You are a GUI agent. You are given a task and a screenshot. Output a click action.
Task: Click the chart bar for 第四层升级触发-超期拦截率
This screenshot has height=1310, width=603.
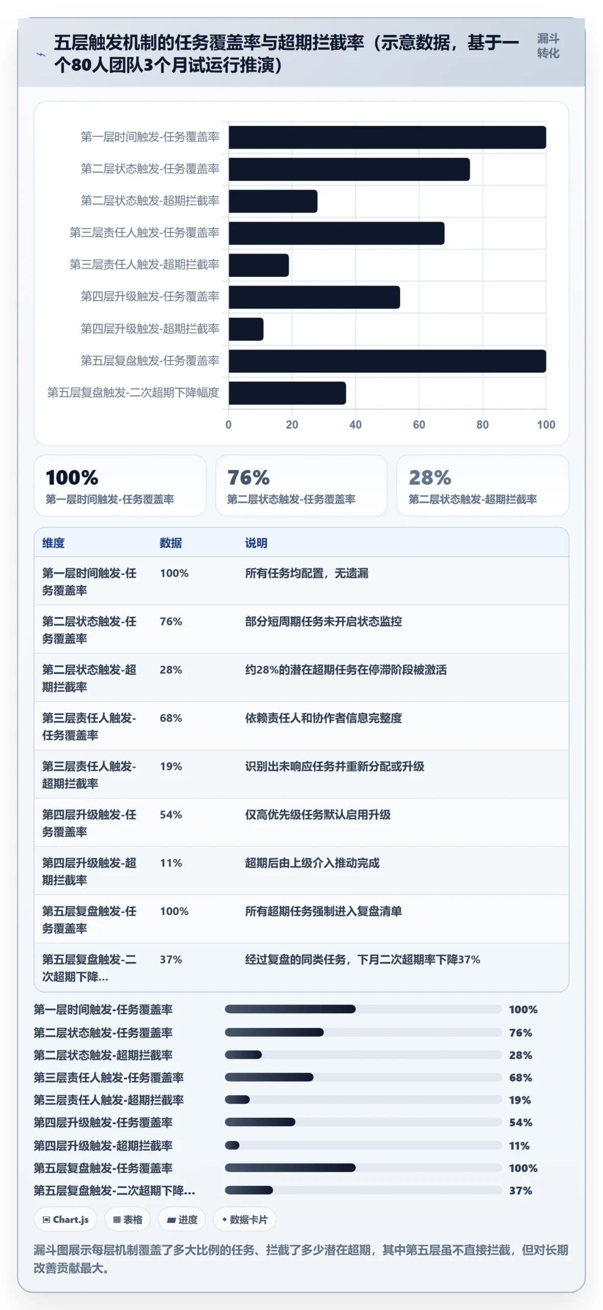tap(246, 329)
